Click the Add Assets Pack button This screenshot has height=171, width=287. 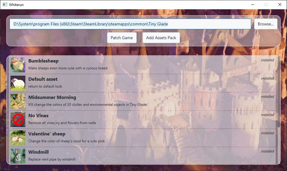[161, 38]
